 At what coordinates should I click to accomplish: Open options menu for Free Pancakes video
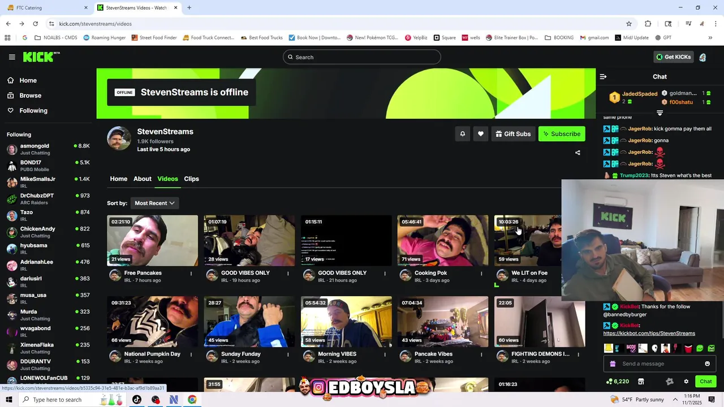tap(191, 274)
